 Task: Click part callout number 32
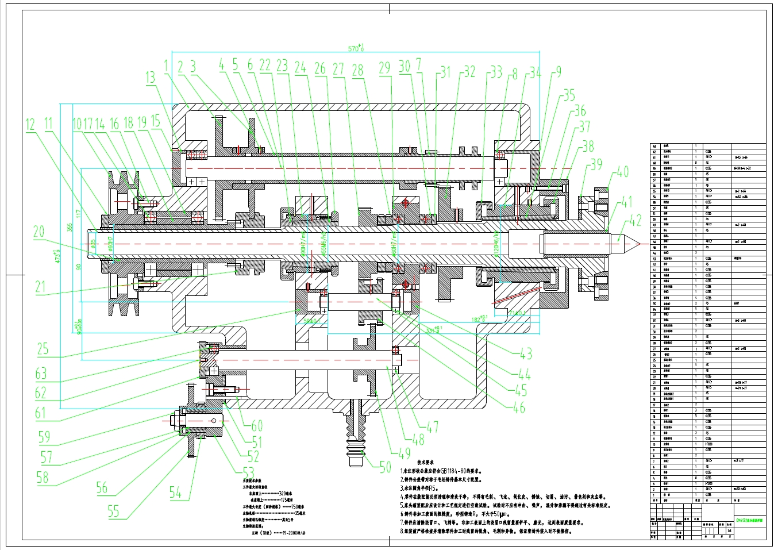click(469, 71)
